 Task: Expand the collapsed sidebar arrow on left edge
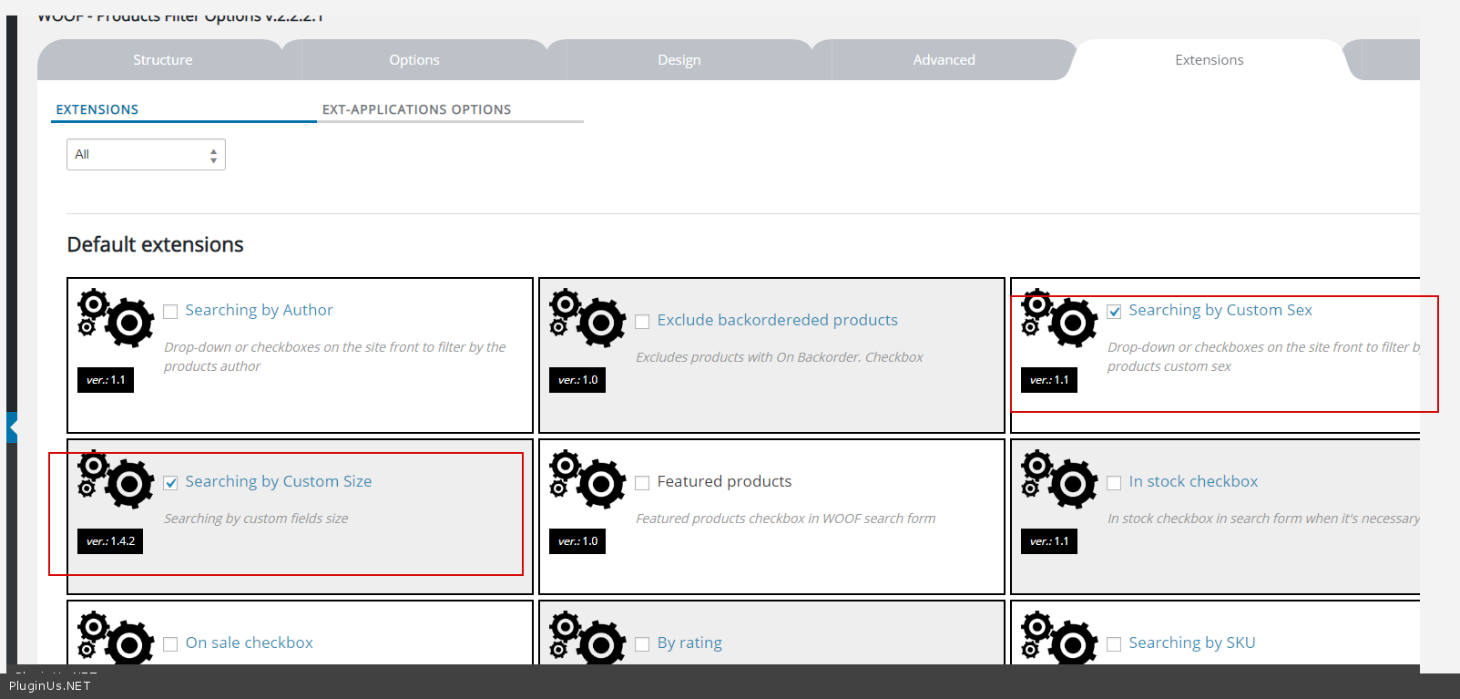[x=12, y=427]
